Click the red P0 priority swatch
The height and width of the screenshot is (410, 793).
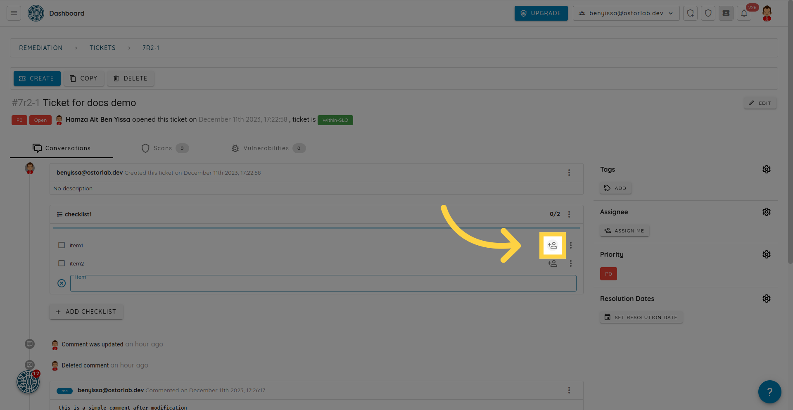608,274
